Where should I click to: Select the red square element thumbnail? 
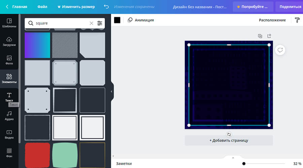coord(37,155)
